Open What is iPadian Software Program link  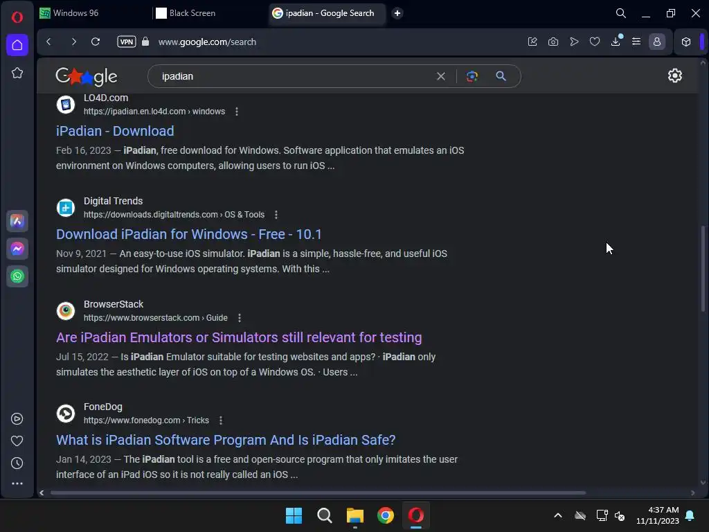(226, 440)
